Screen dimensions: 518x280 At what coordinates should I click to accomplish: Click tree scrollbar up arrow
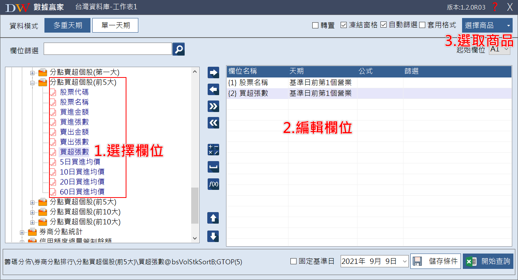coord(195,72)
